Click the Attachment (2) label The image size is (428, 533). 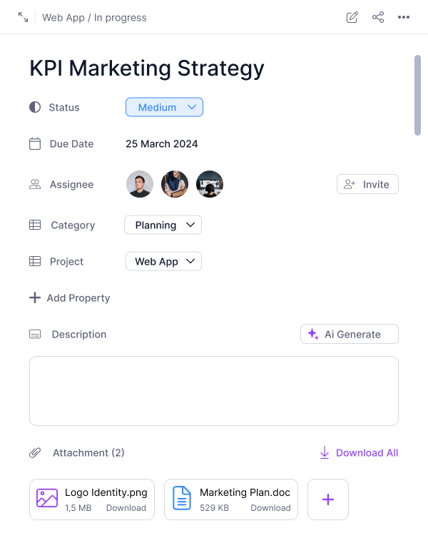click(88, 452)
